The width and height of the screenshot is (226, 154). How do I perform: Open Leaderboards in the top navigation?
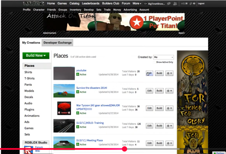pyautogui.click(x=91, y=3)
